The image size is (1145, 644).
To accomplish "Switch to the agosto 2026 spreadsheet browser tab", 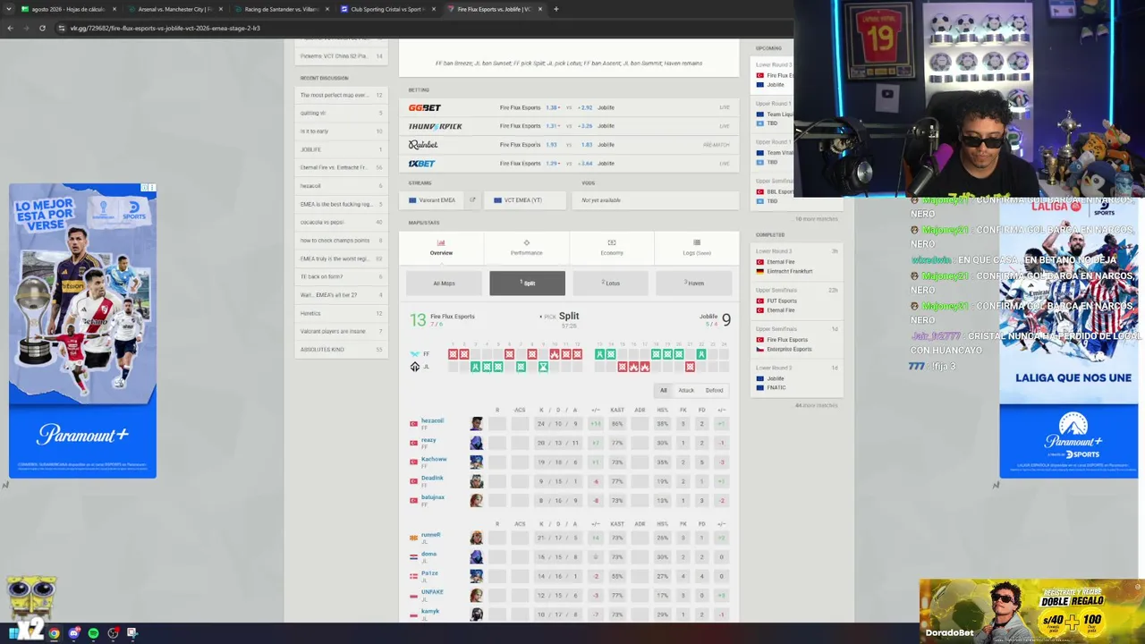I will point(70,9).
